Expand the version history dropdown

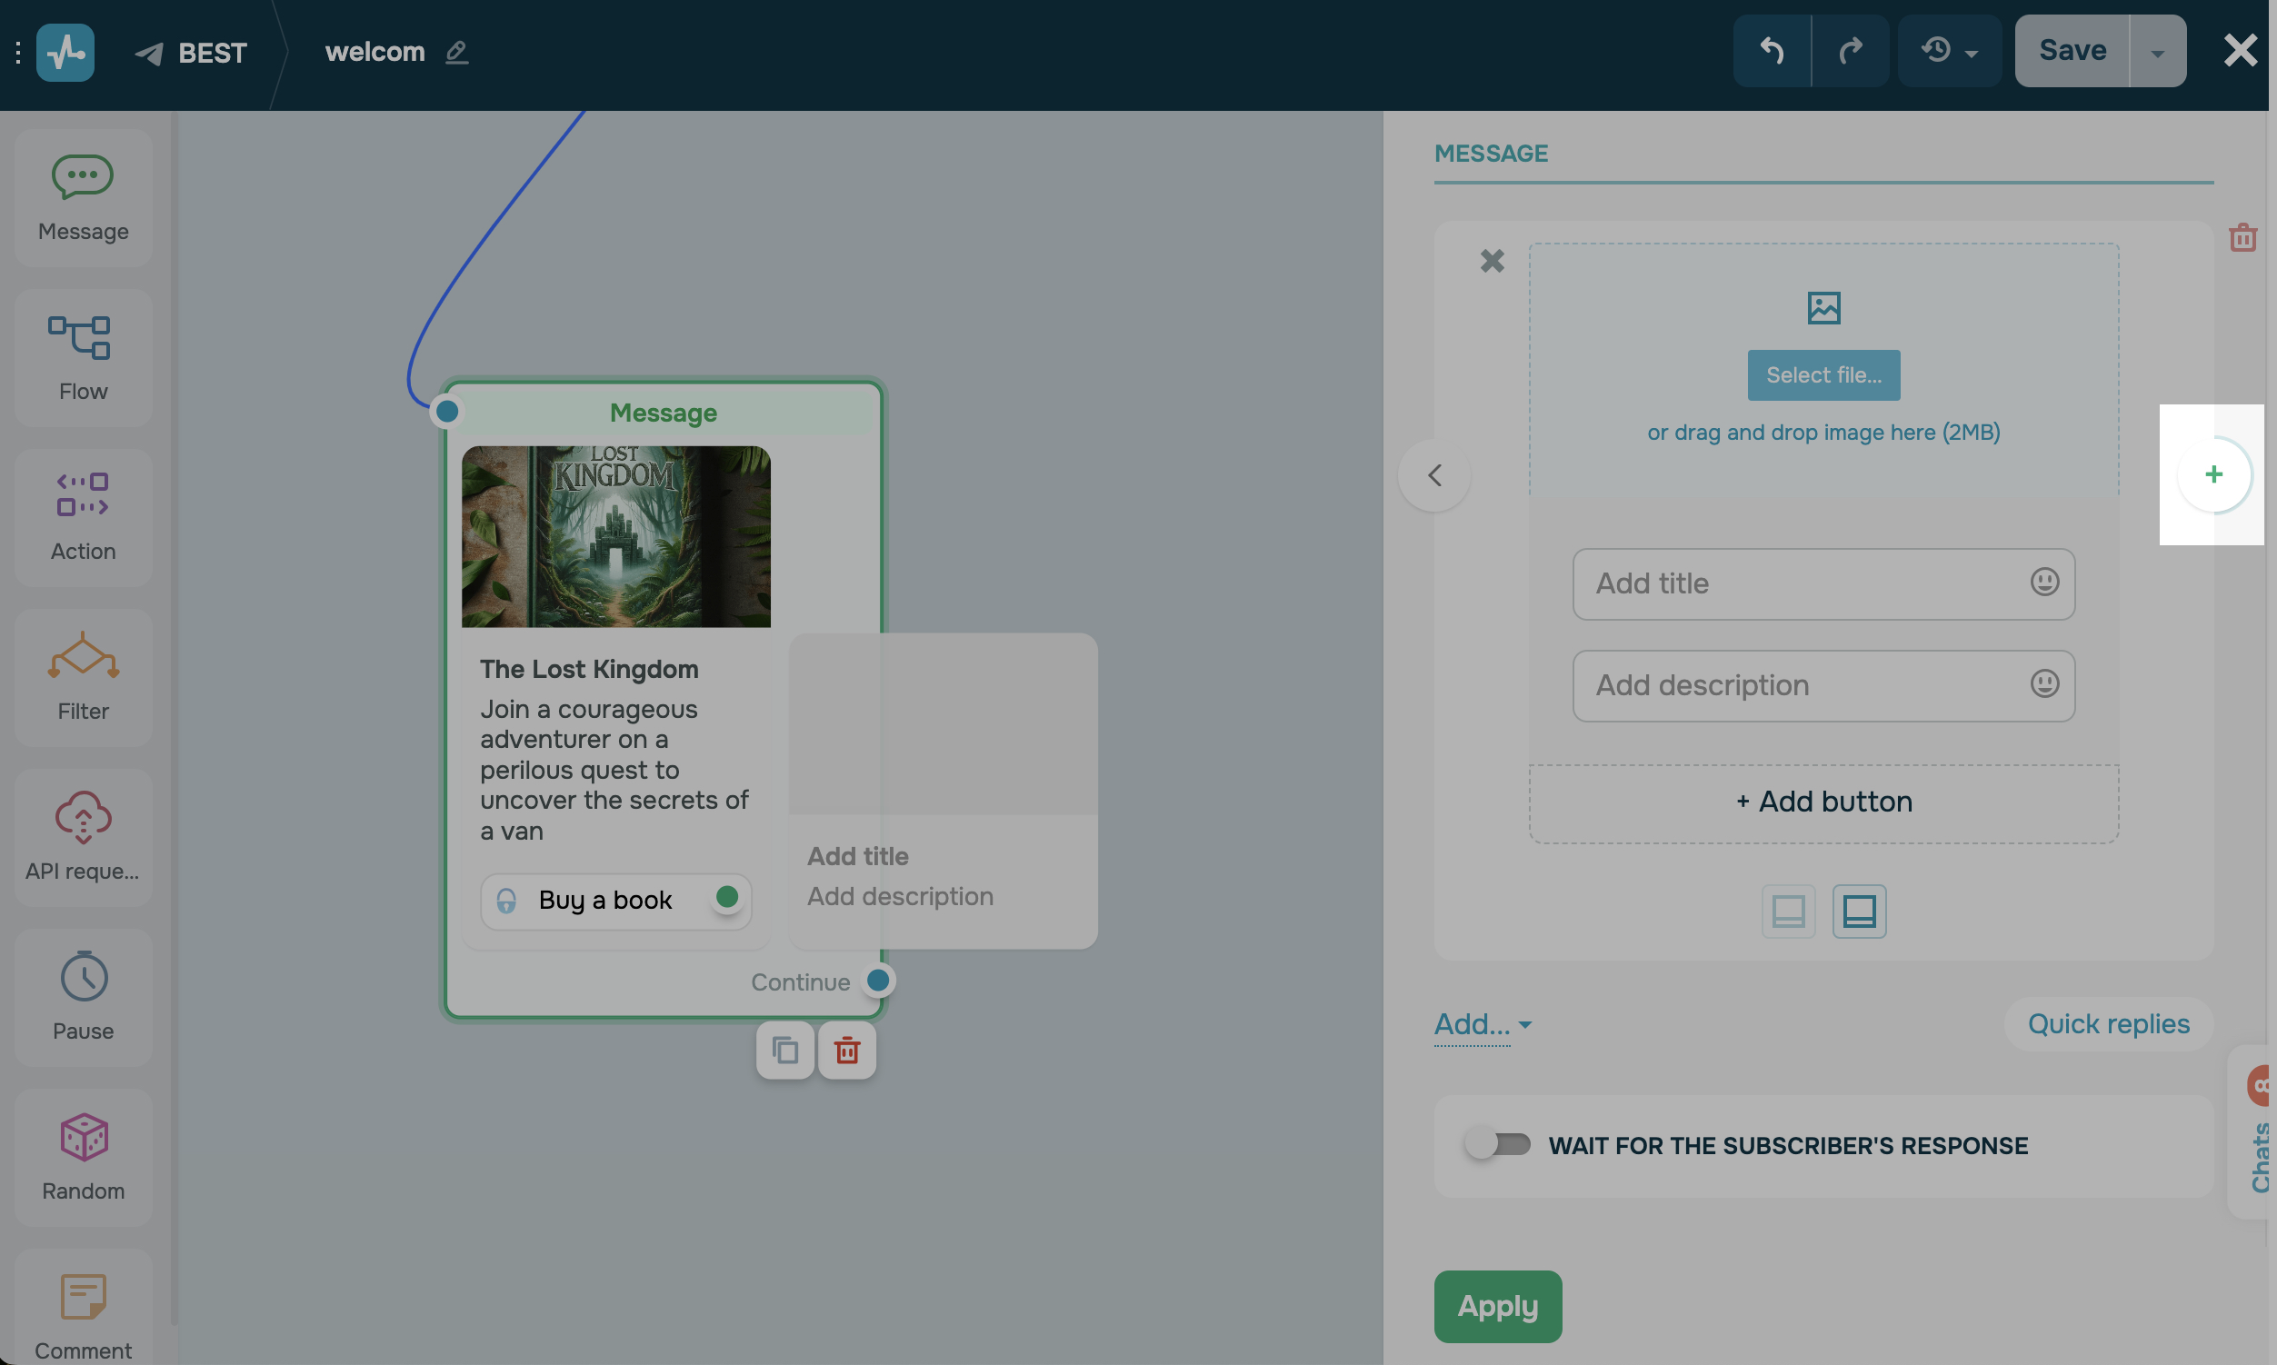[x=1949, y=51]
